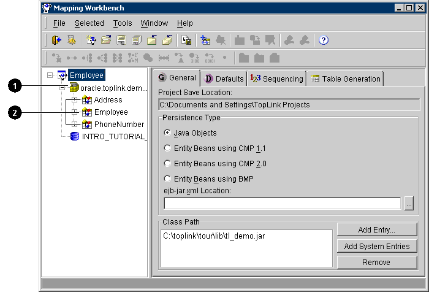Select the Address tree item
This screenshot has width=429, height=292.
tap(108, 100)
